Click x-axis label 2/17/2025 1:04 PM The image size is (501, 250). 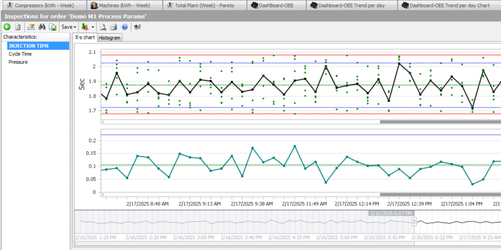(462, 204)
